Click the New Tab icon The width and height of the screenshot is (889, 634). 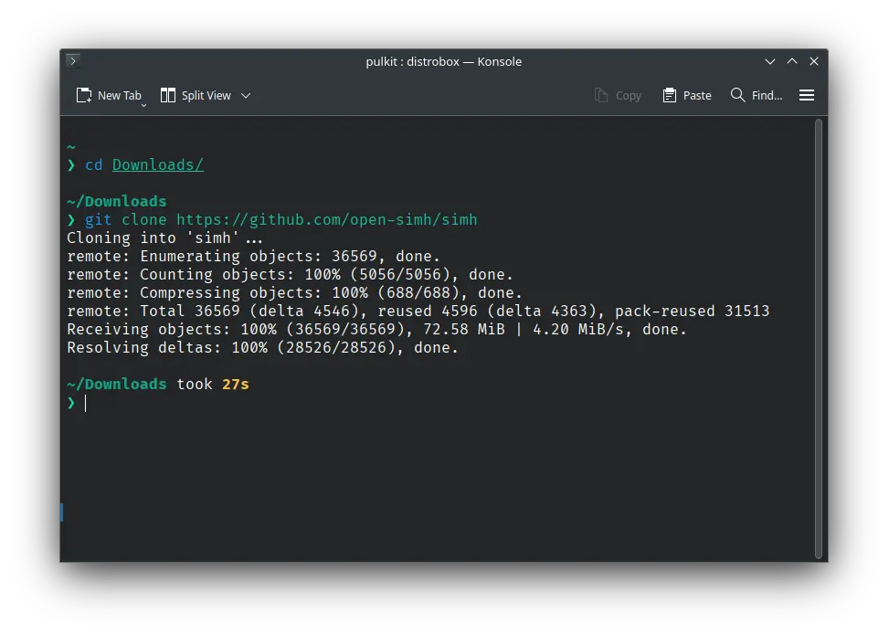click(x=84, y=95)
